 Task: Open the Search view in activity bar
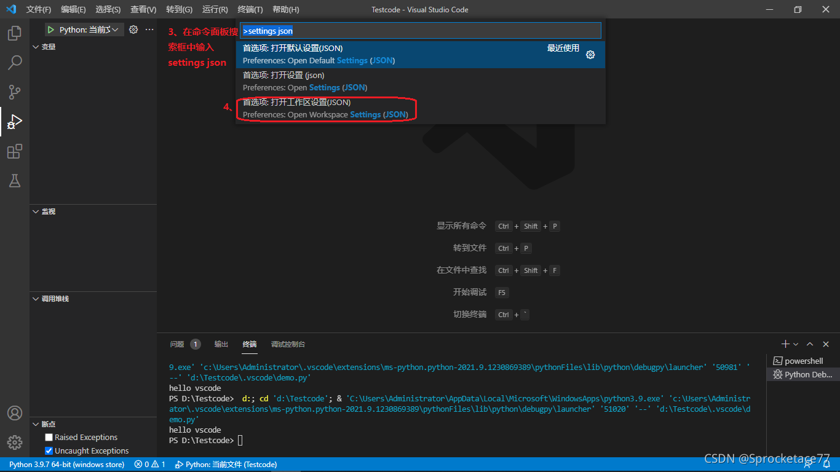pos(14,63)
